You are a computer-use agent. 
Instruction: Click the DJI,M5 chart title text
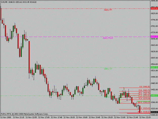[4, 2]
